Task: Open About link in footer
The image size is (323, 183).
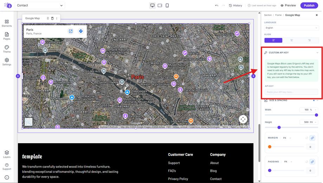Action: [x=214, y=163]
